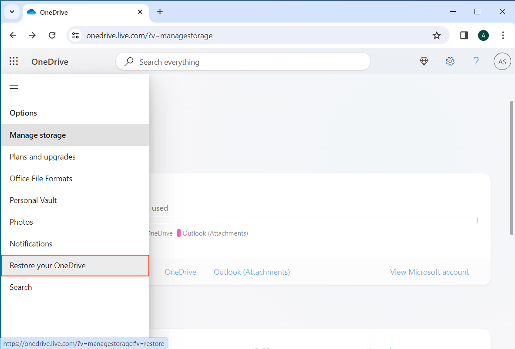The width and height of the screenshot is (515, 349).
Task: Open View Microsoft account link
Action: (429, 272)
